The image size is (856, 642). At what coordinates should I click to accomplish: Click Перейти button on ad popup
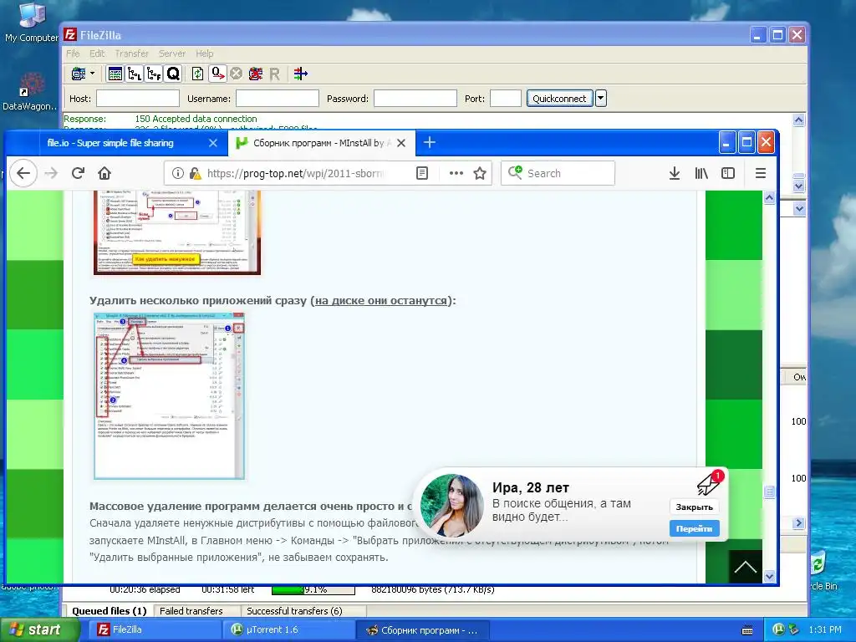click(x=695, y=528)
